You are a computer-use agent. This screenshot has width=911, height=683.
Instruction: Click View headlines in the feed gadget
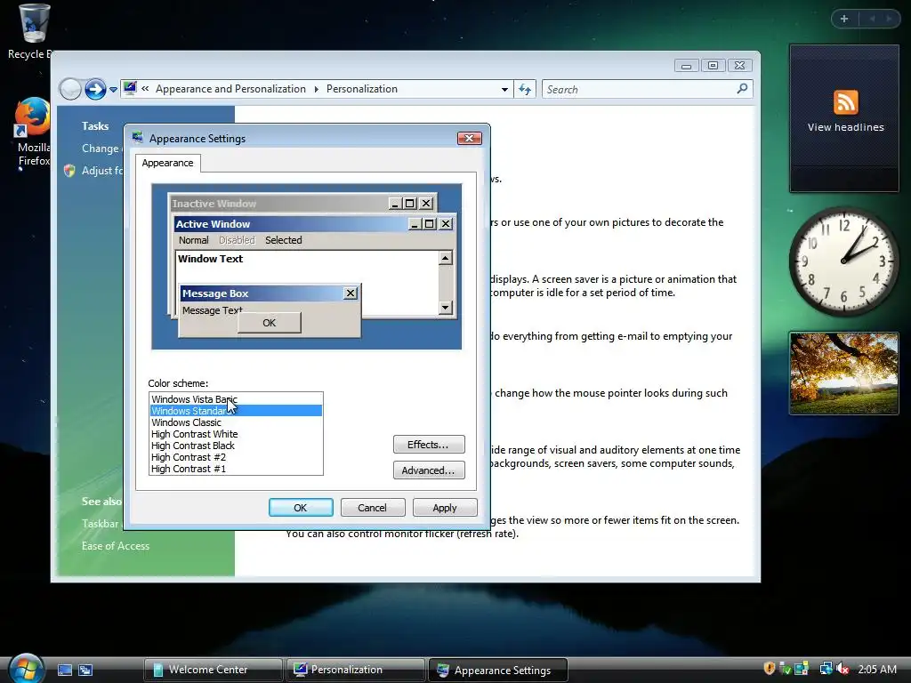(845, 127)
